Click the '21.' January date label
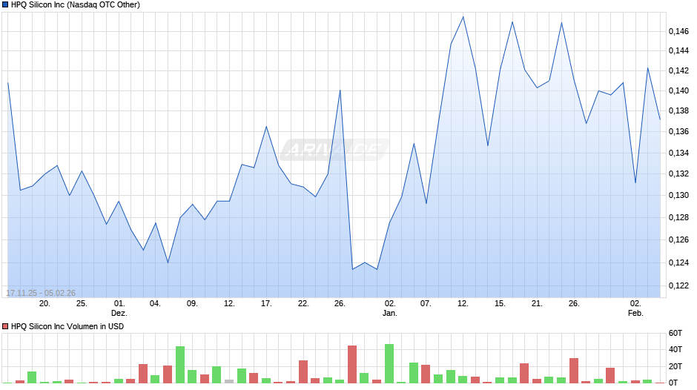The height and width of the screenshot is (390, 697). tap(537, 304)
